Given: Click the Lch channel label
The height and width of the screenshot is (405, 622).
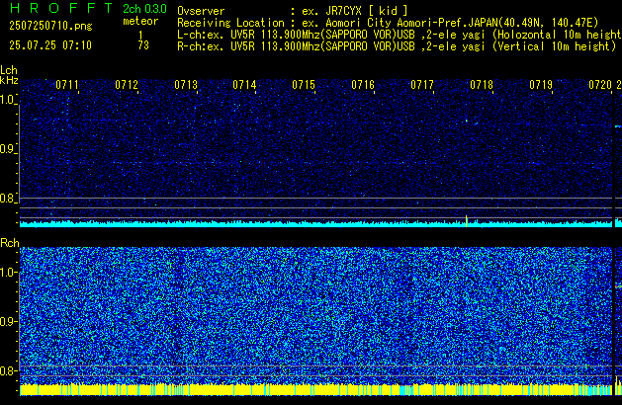Looking at the screenshot, I should [9, 70].
